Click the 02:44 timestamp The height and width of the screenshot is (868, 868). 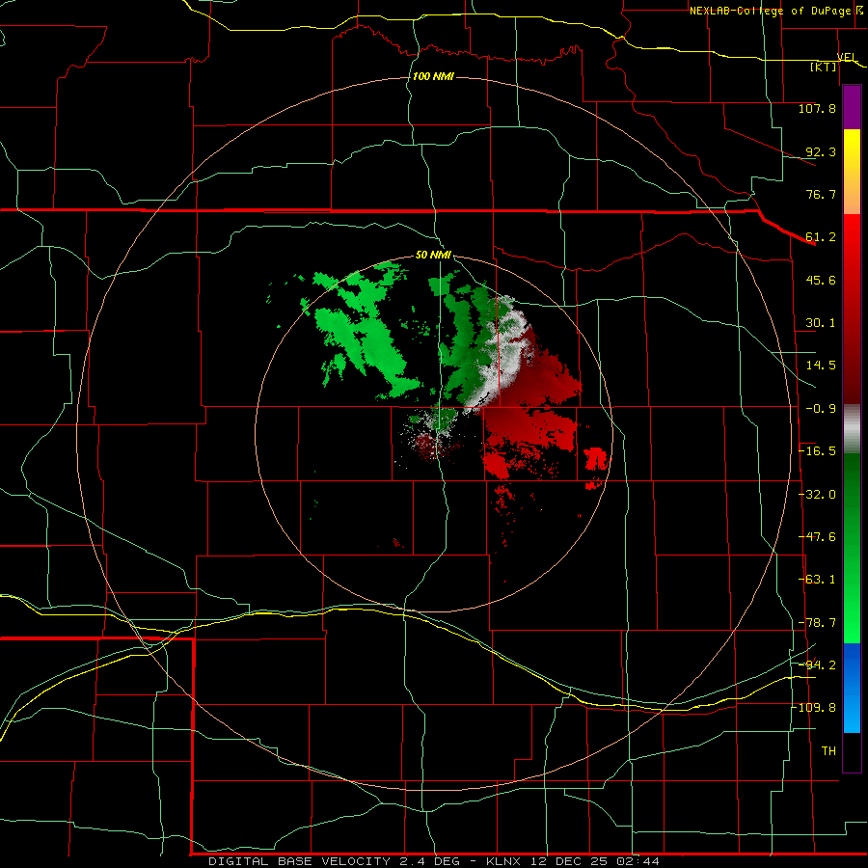tap(638, 861)
